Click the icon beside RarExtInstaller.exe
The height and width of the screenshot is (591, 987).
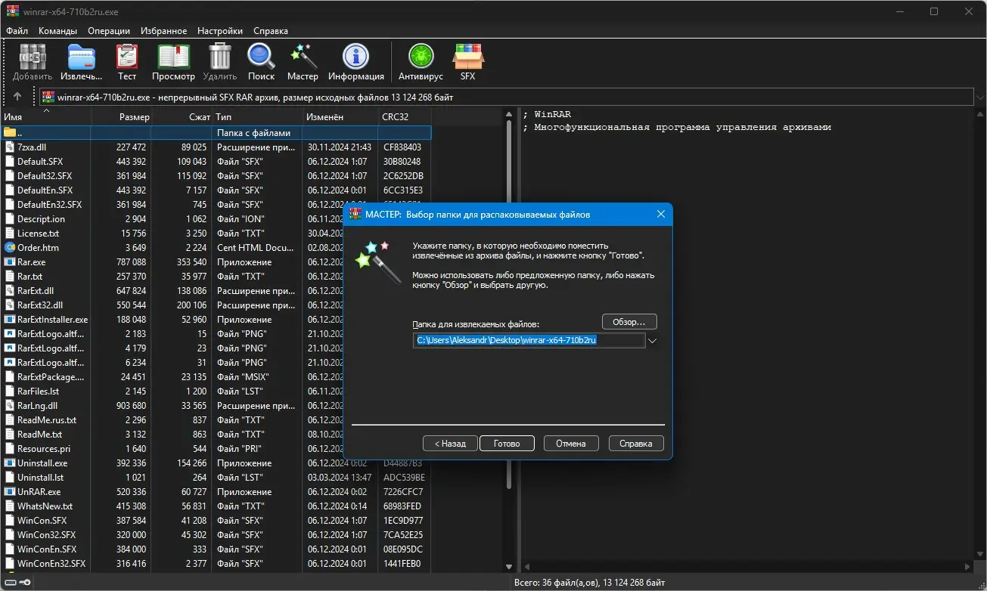[10, 320]
